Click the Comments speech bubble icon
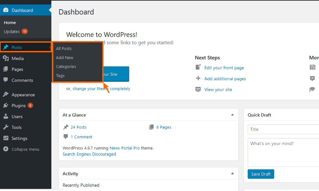319x191 pixels. 6,80
